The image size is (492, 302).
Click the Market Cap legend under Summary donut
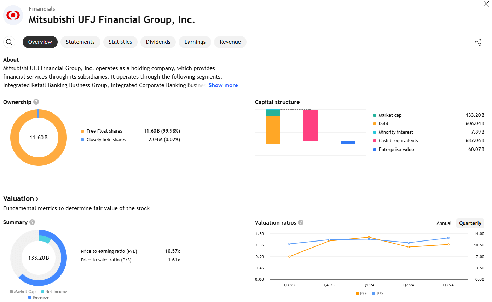pyautogui.click(x=23, y=292)
